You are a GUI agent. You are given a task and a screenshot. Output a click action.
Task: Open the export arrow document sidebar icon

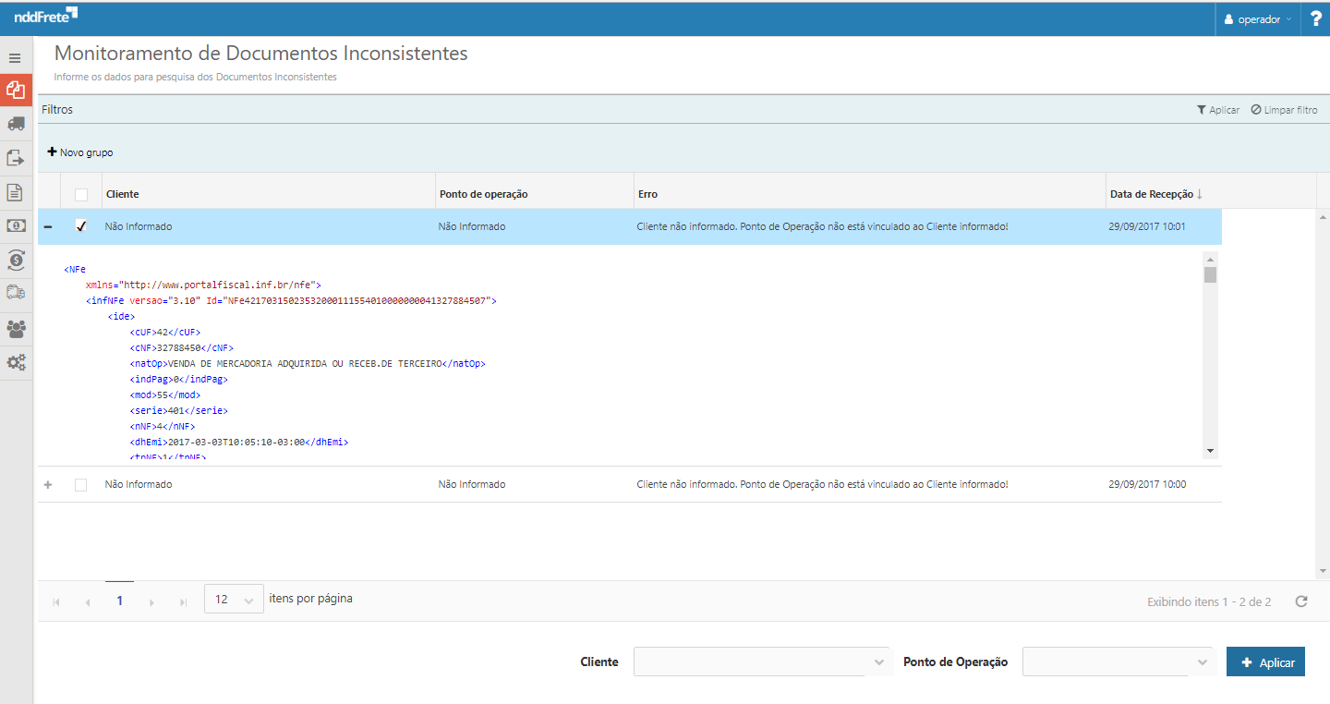tap(16, 158)
